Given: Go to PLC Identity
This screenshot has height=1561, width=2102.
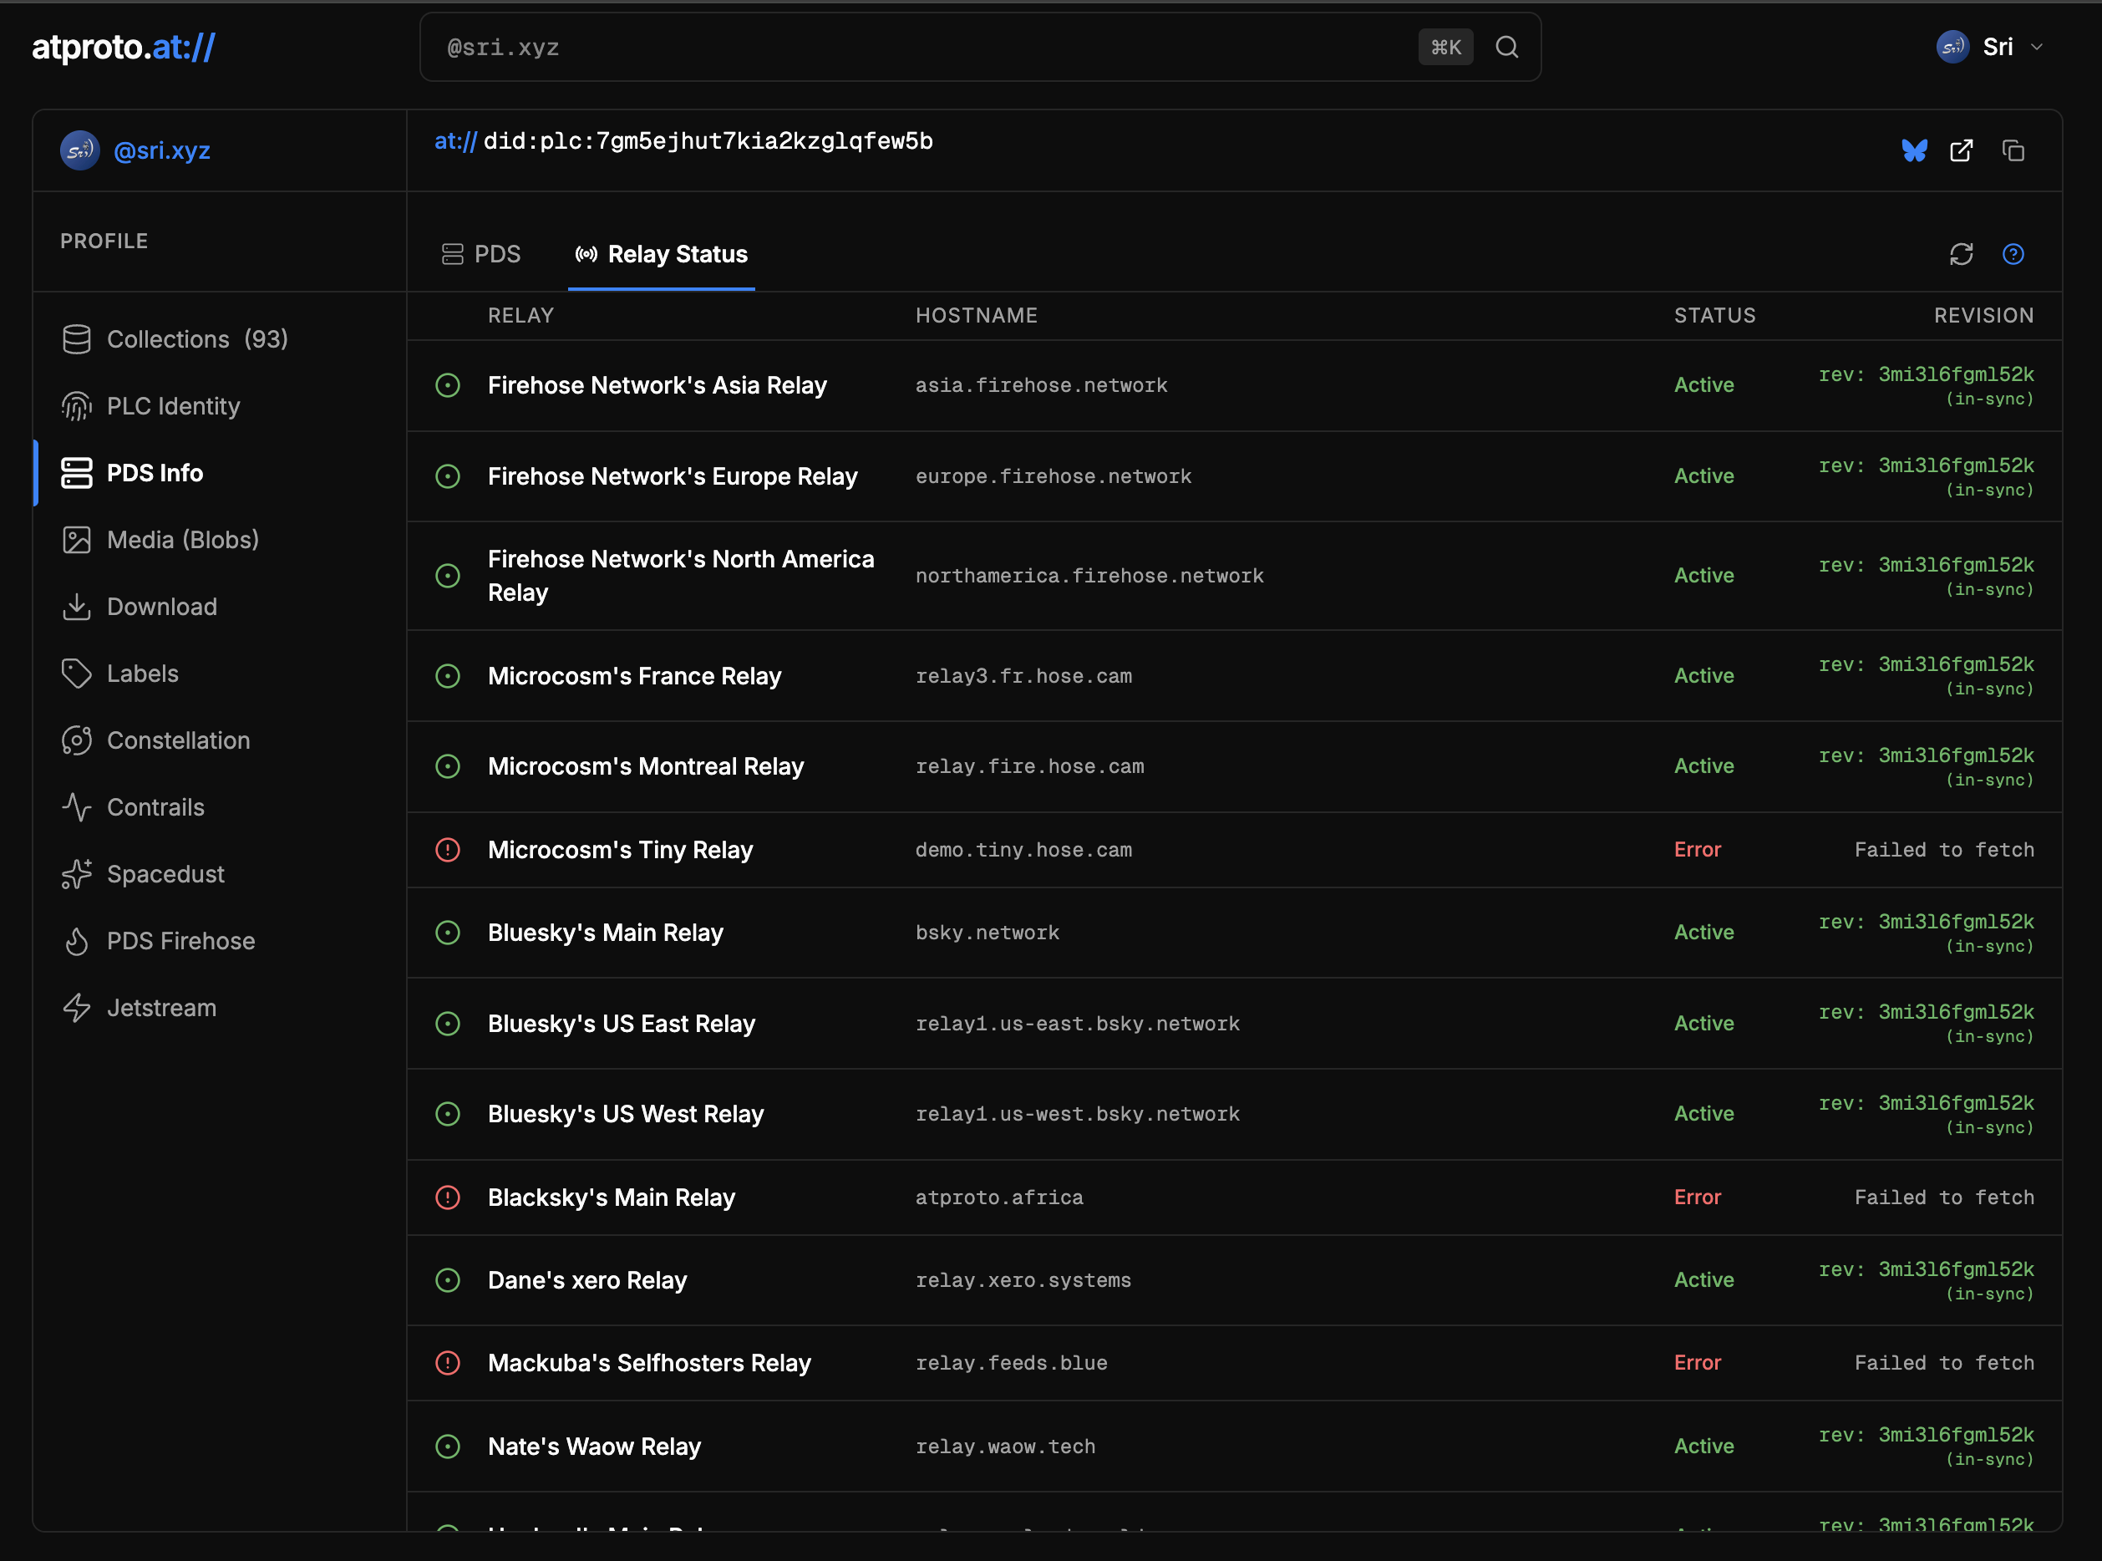Looking at the screenshot, I should point(173,406).
